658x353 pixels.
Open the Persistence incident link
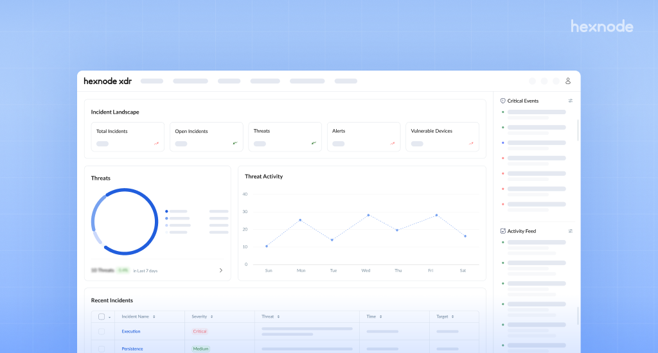click(132, 349)
